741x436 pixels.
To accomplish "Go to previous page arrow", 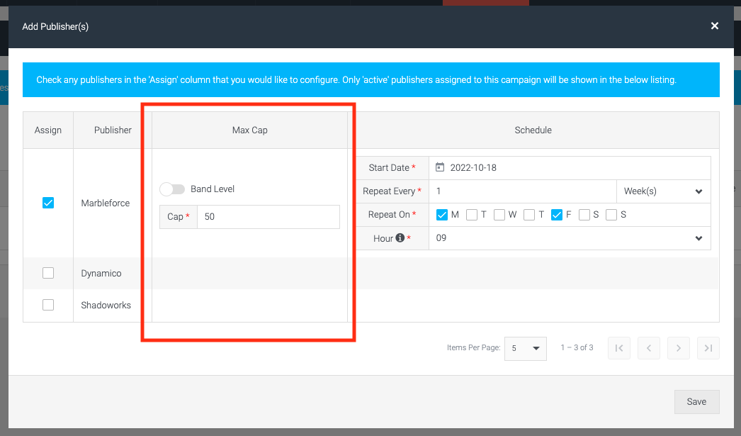I will (649, 348).
